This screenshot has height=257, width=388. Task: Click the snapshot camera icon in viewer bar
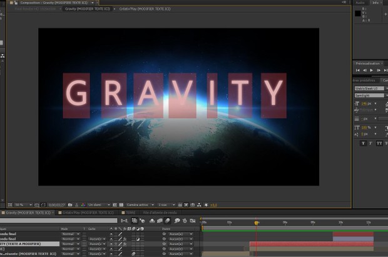[70, 205]
